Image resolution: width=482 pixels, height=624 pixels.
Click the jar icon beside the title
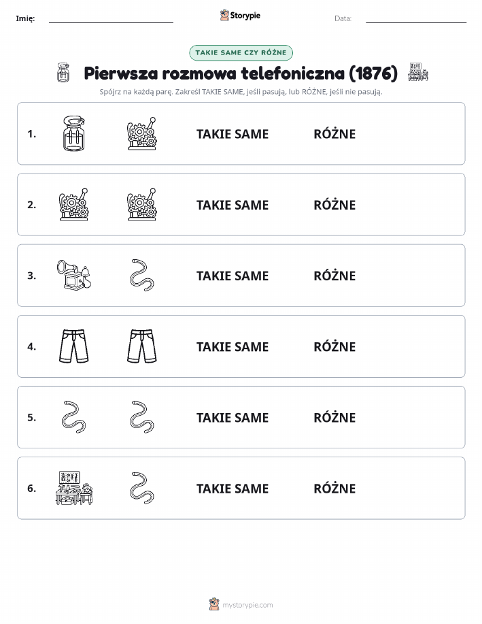[63, 72]
